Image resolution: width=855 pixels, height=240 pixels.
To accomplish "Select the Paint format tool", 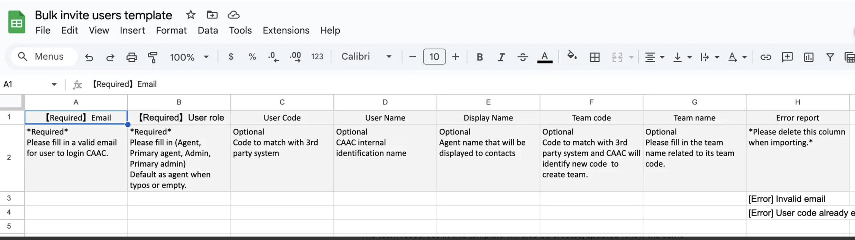I will click(x=153, y=57).
